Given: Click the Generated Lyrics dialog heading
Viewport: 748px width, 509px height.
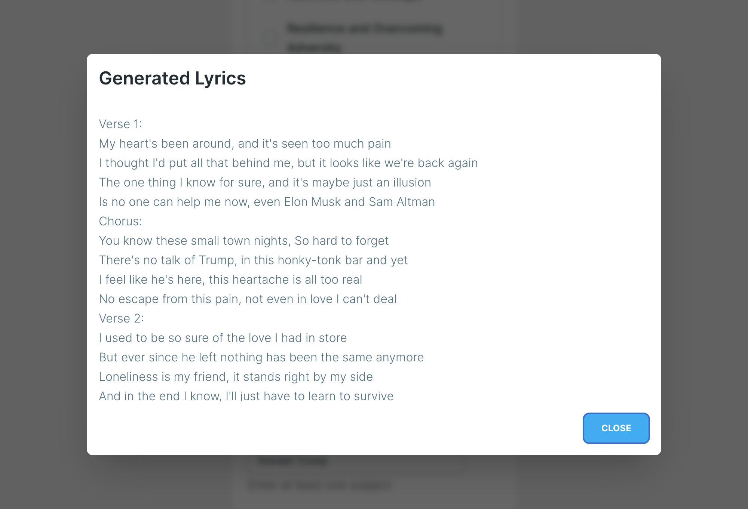Looking at the screenshot, I should click(172, 78).
